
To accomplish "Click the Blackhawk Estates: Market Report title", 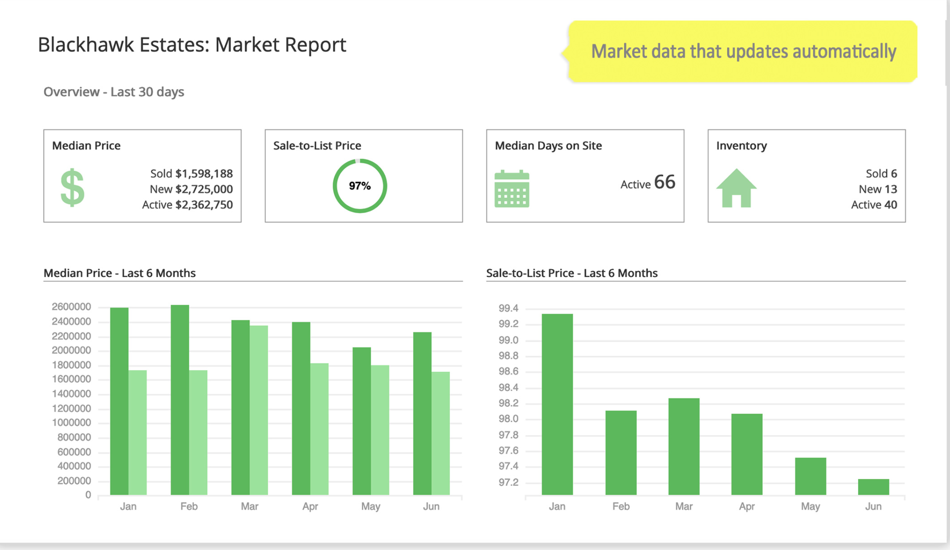I will click(192, 44).
